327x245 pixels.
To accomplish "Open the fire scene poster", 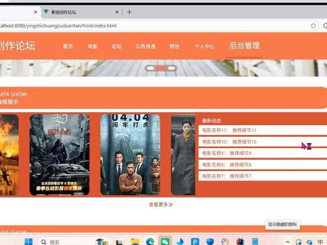I will (x=9, y=155).
